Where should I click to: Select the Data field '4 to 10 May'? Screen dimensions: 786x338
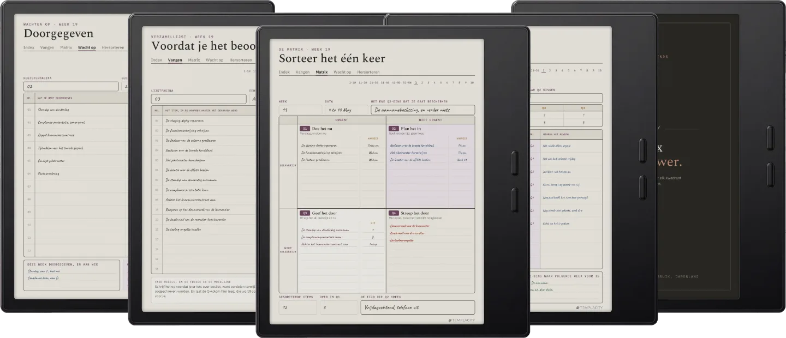[346, 110]
